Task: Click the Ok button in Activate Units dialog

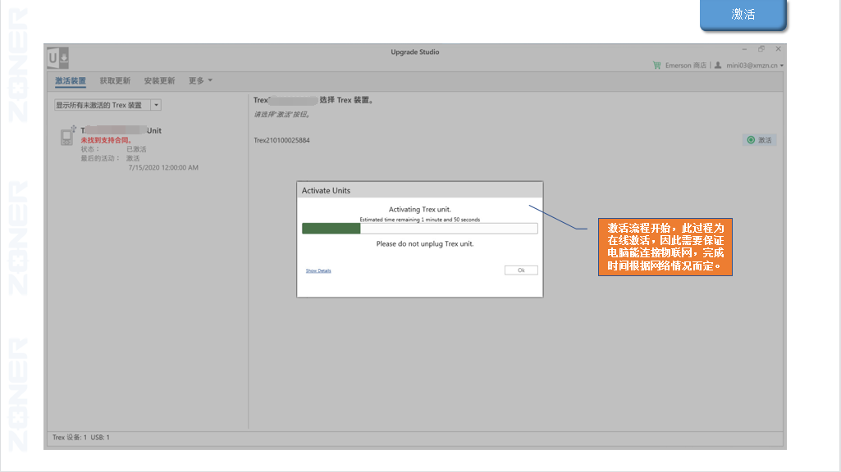Action: [521, 270]
